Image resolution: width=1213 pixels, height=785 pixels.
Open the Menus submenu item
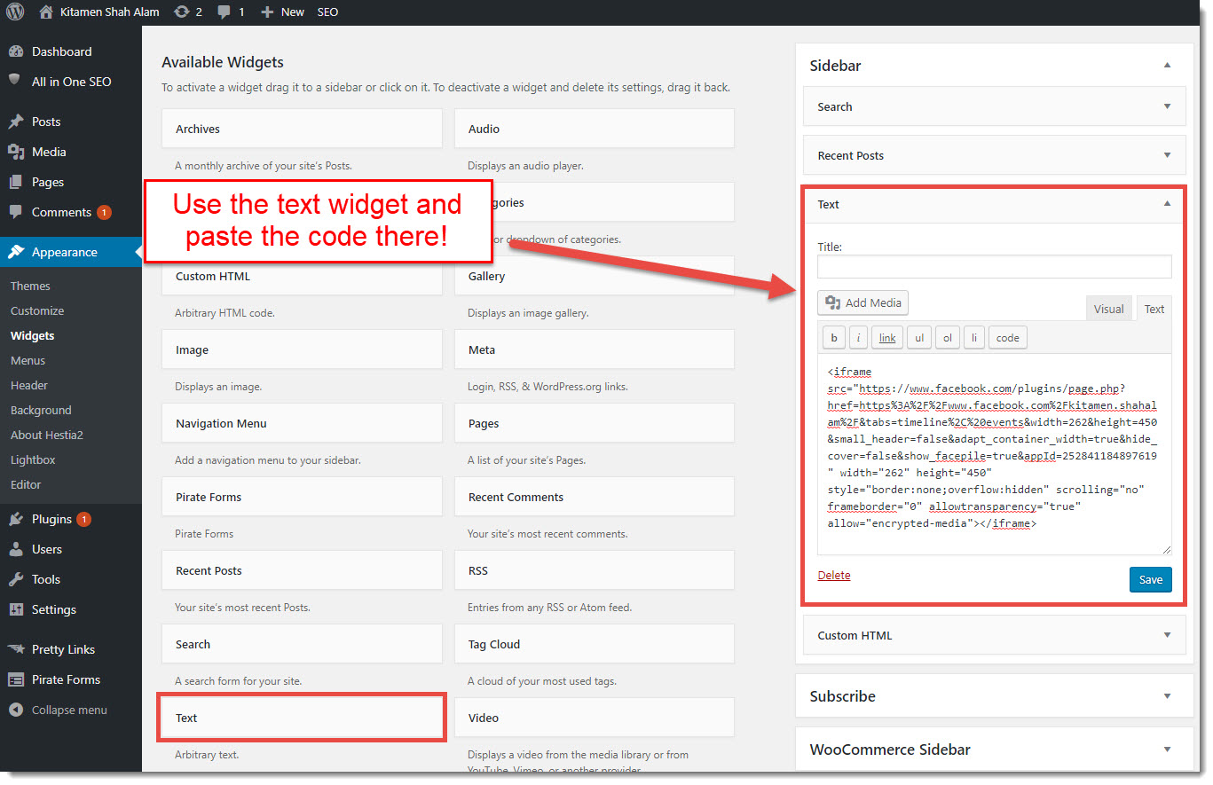28,360
